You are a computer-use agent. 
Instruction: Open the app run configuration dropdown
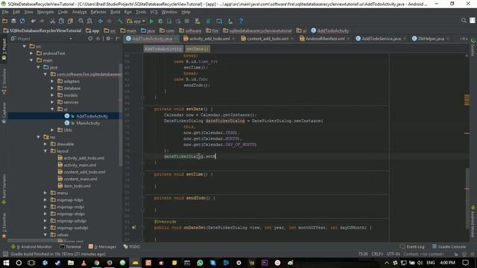pyautogui.click(x=136, y=21)
